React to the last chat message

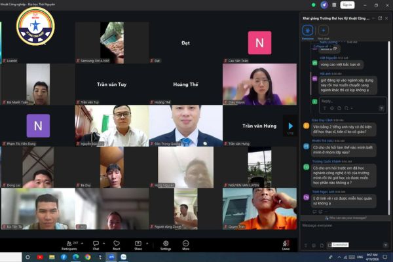(x=320, y=212)
